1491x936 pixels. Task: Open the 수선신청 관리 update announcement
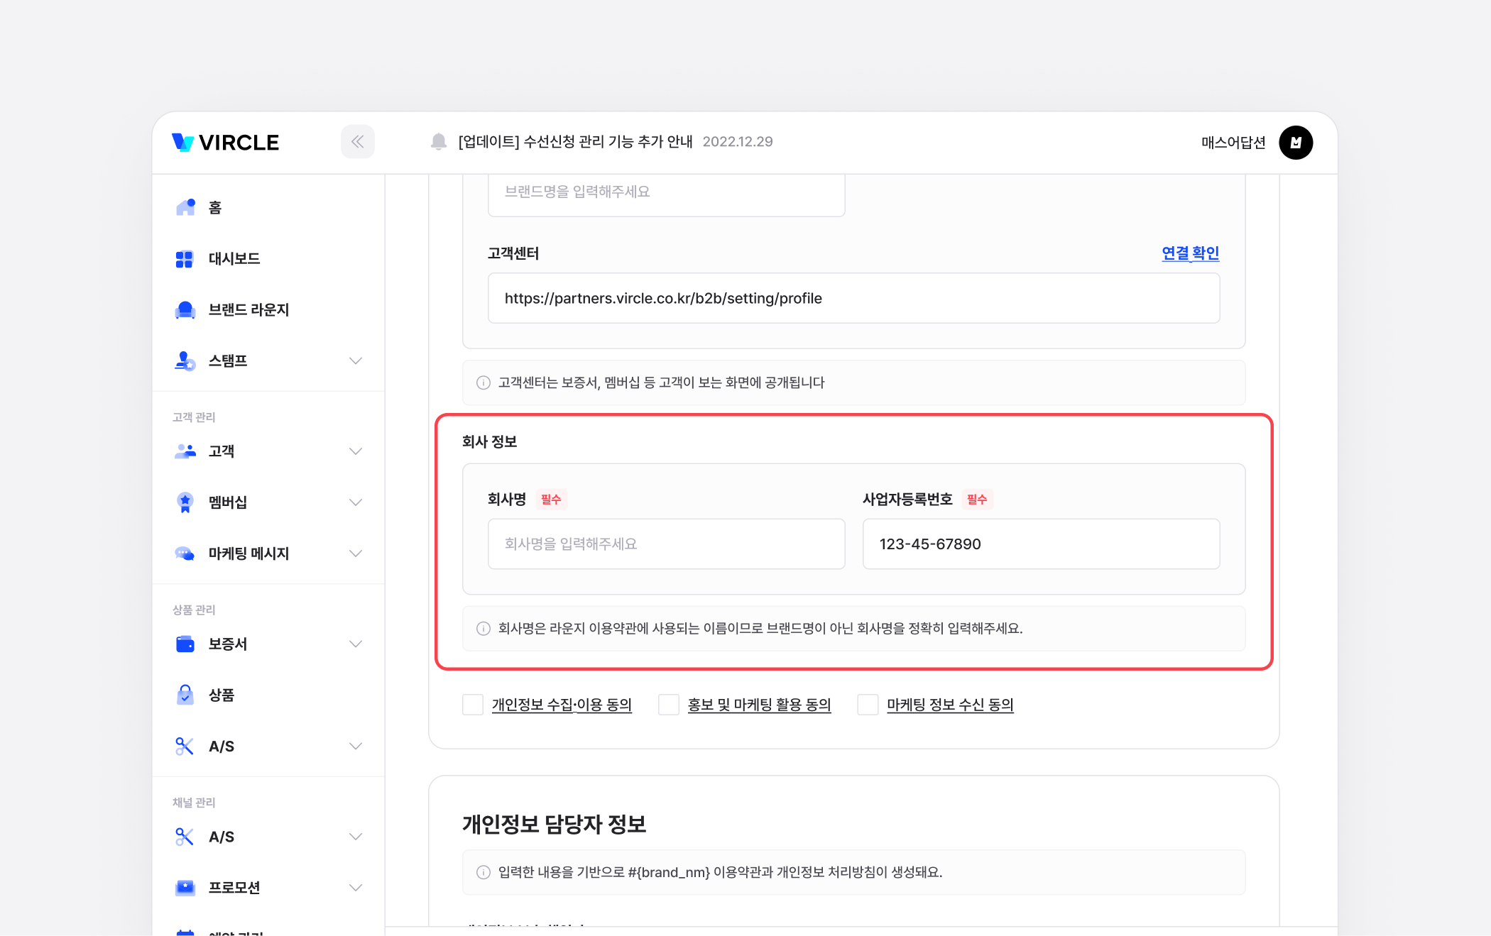[575, 142]
